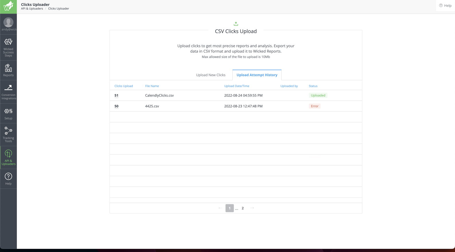Click the Uploaded status badge
This screenshot has height=252, width=455.
coord(318,95)
